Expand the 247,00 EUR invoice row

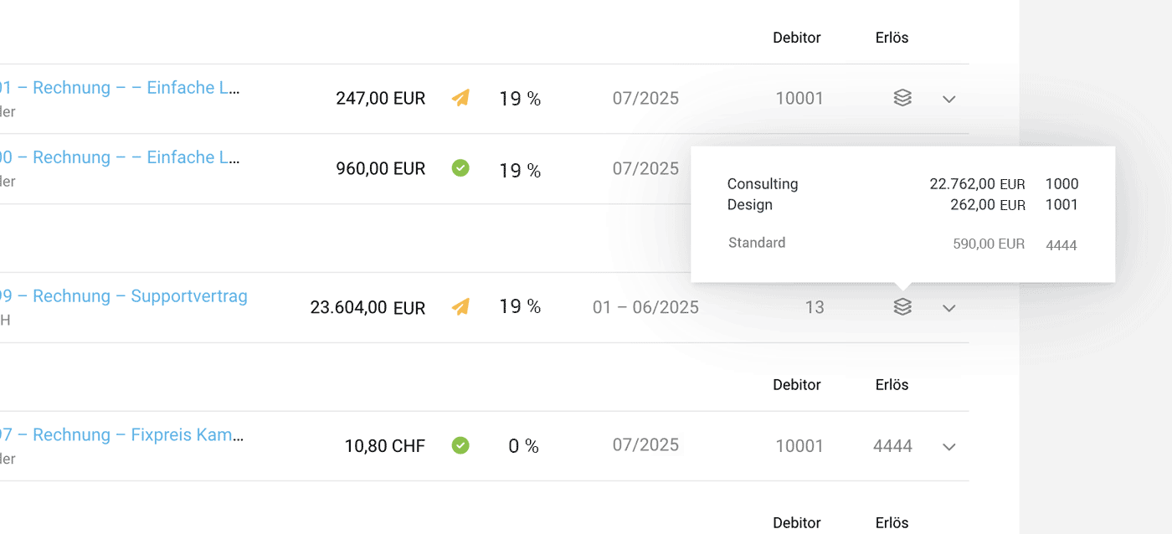click(948, 99)
